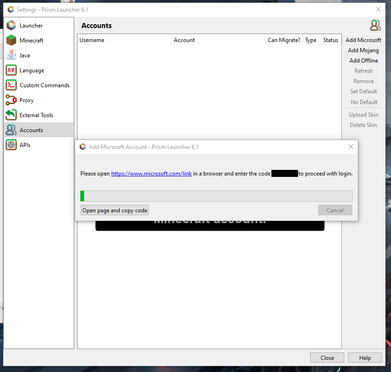Click the Accounts person icon in the sidebar
The height and width of the screenshot is (372, 391).
pyautogui.click(x=11, y=130)
